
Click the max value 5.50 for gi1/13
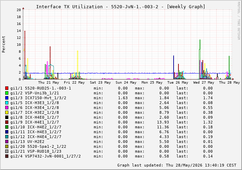[164, 142]
